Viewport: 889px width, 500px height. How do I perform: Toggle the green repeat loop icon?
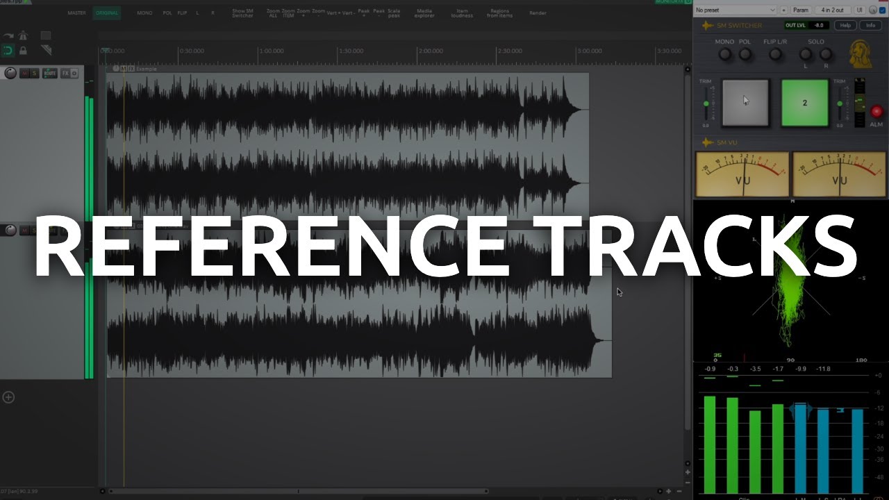click(x=8, y=51)
